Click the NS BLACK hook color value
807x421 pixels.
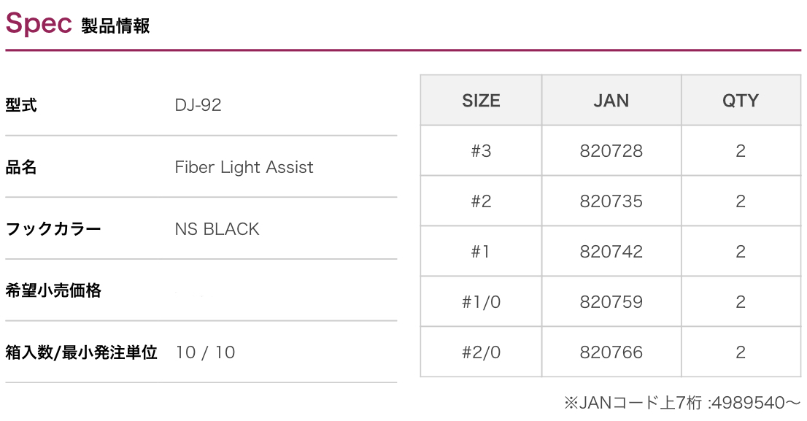pos(217,229)
